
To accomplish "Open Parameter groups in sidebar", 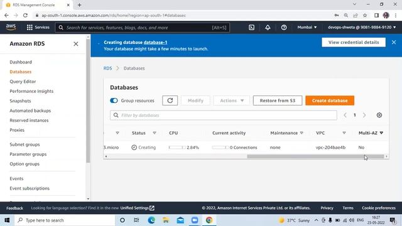I will tap(28, 154).
